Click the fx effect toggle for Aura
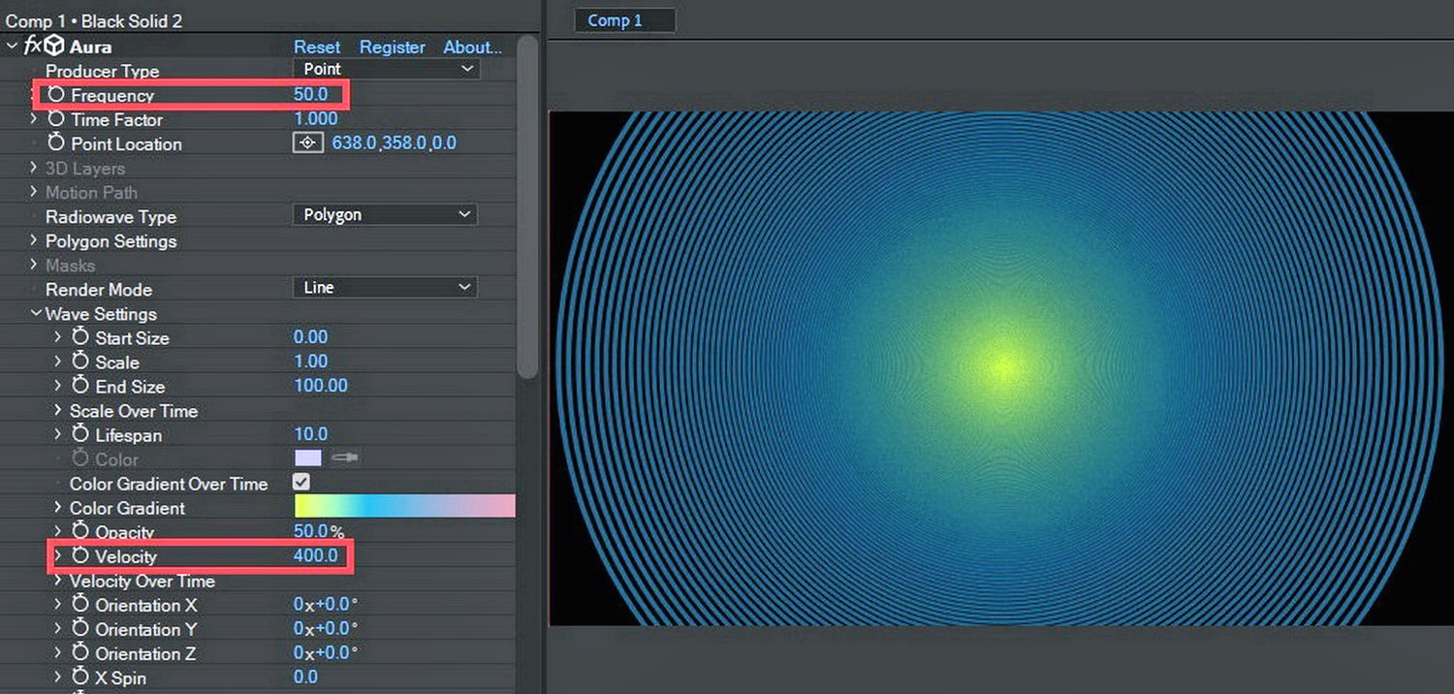1454x694 pixels. pyautogui.click(x=32, y=46)
